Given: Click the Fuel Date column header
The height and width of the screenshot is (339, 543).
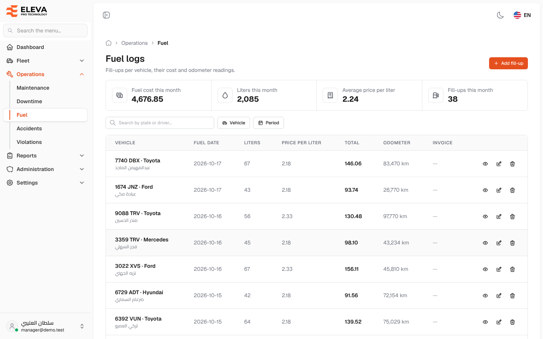Looking at the screenshot, I should click(x=206, y=143).
